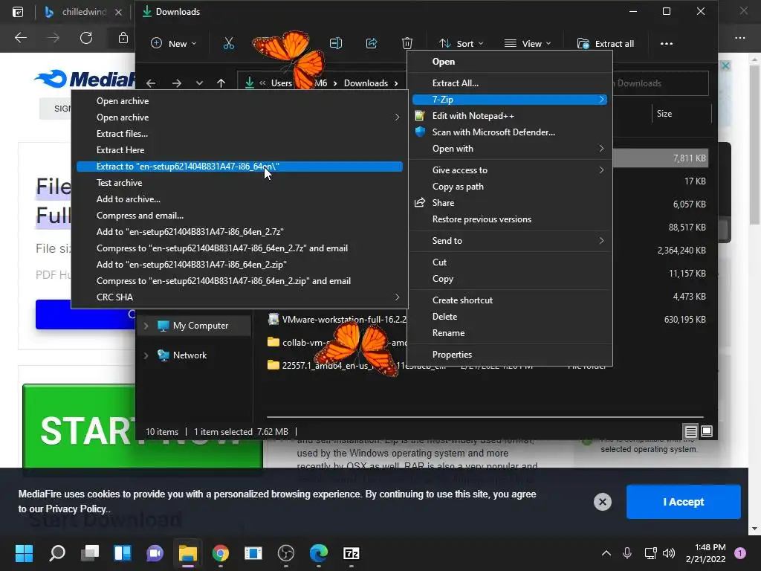Screen dimensions: 761x571
Task: Open Microsoft Edge from taskbar
Action: click(x=319, y=553)
